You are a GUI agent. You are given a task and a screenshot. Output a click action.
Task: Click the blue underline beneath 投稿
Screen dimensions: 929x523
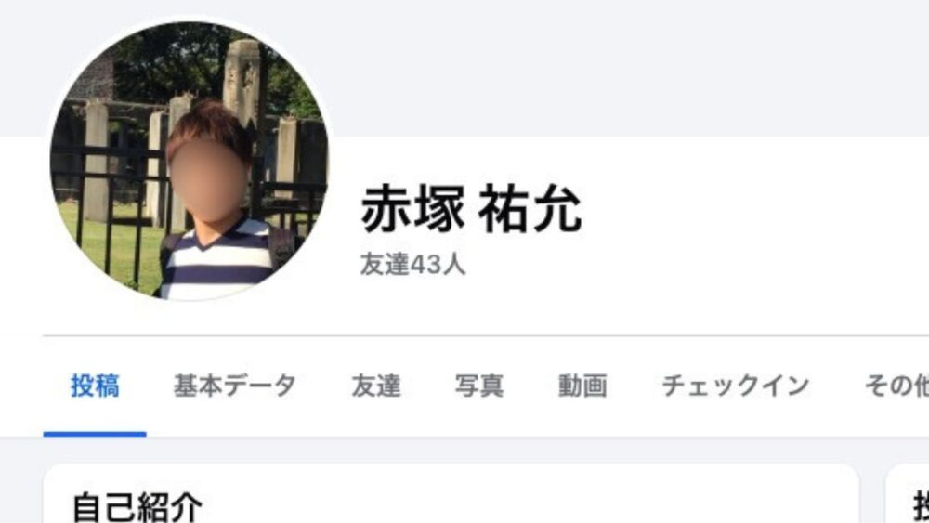(95, 434)
